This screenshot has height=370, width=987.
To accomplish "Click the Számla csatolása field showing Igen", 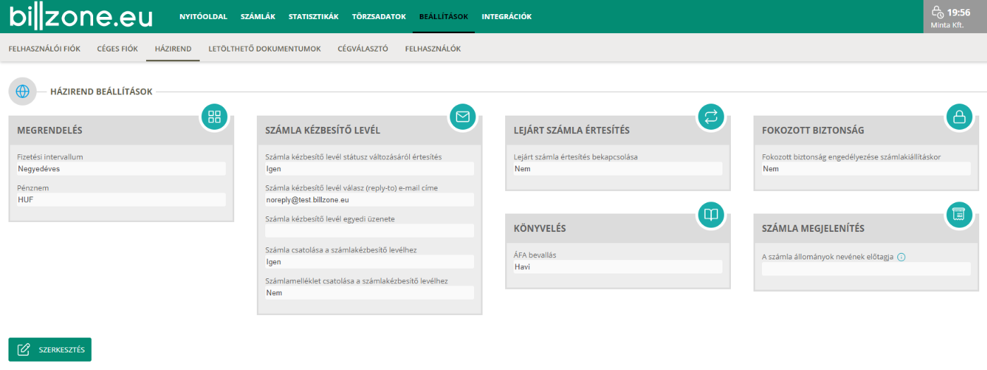I will coord(370,262).
